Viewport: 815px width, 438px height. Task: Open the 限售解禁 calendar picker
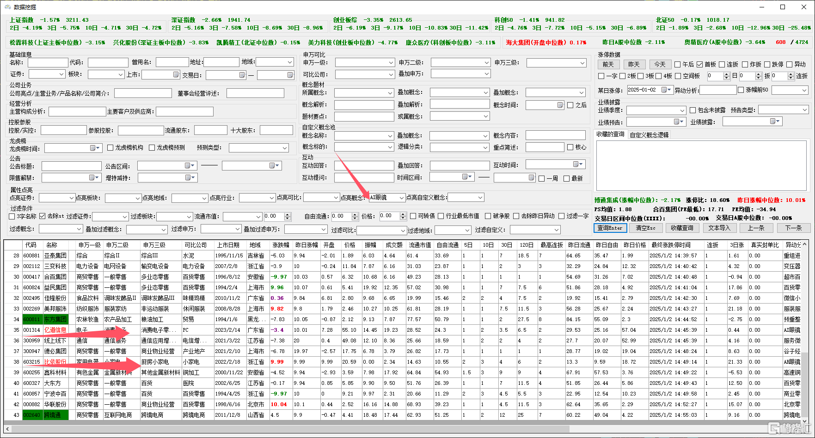(95, 177)
